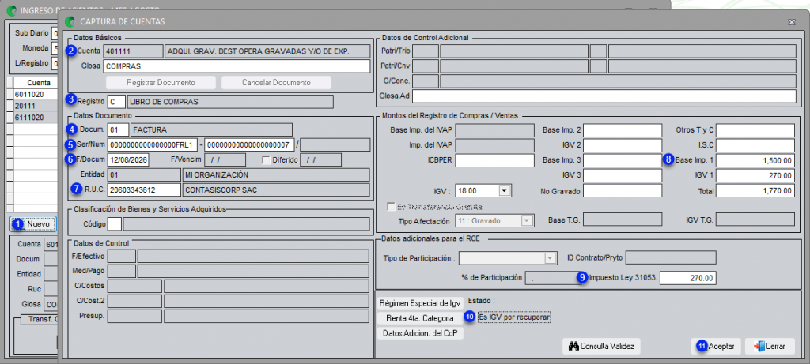
Task: Click the Docum. code field showing 01
Action: click(x=118, y=129)
